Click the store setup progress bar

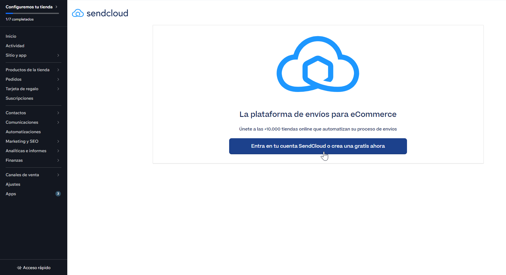pos(32,13)
